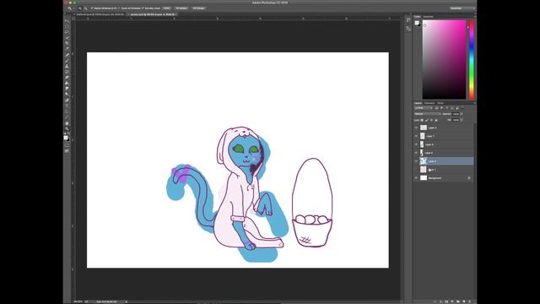Lock layer position in the Layers panel
Viewport: 540px width, 304px height.
click(431, 120)
